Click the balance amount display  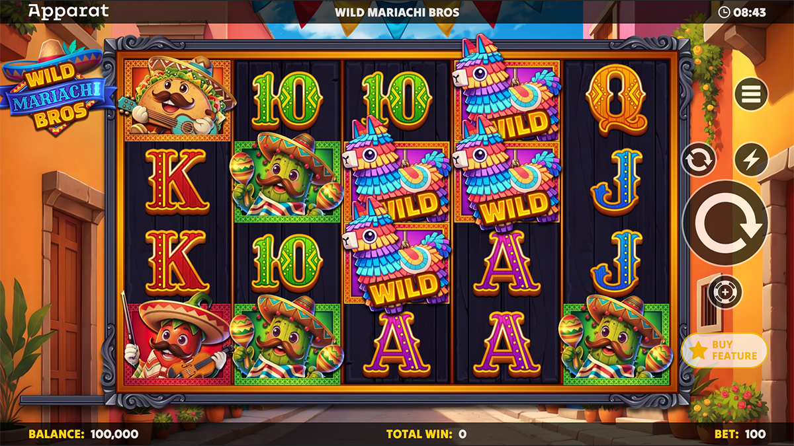click(83, 434)
